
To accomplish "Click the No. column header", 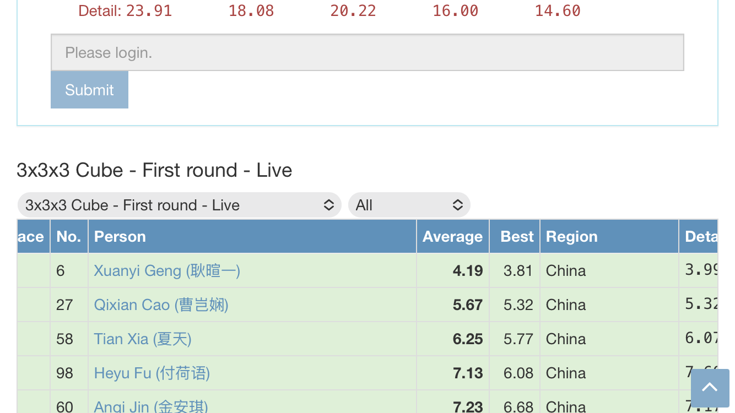I will tap(69, 236).
